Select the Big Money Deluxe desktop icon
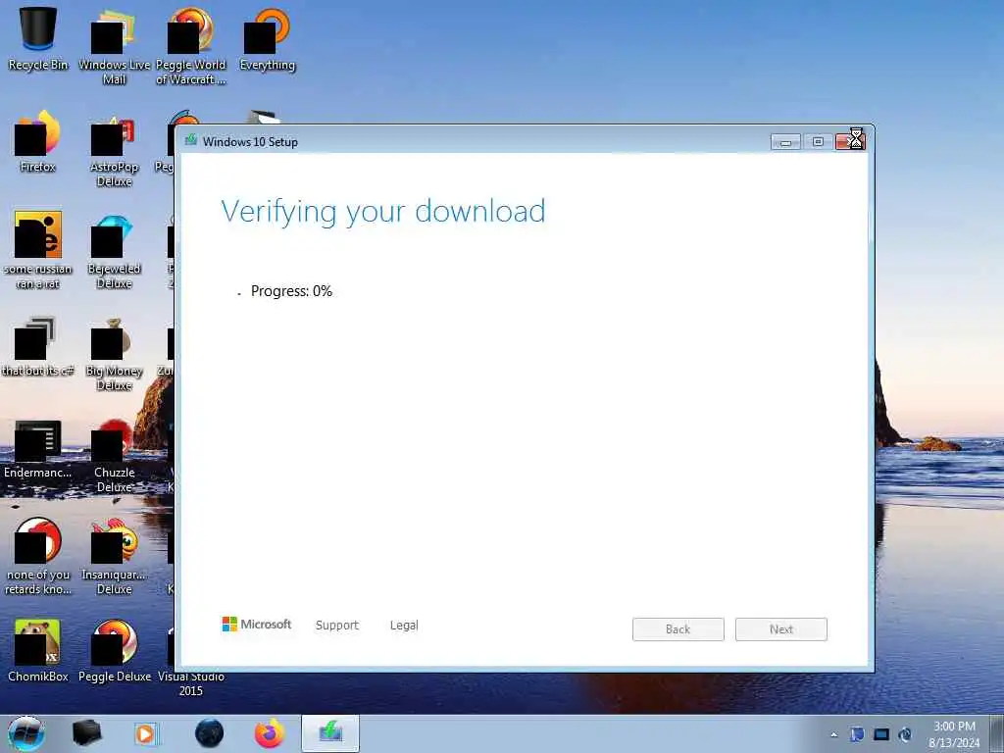Screen dimensions: 1004x753 click(x=114, y=353)
